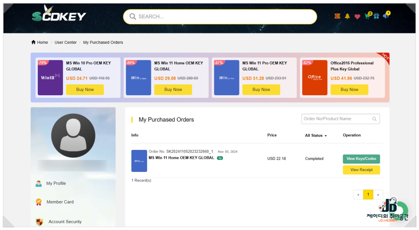419x230 pixels.
Task: Click the 1 Record(s) text
Action: tap(141, 180)
